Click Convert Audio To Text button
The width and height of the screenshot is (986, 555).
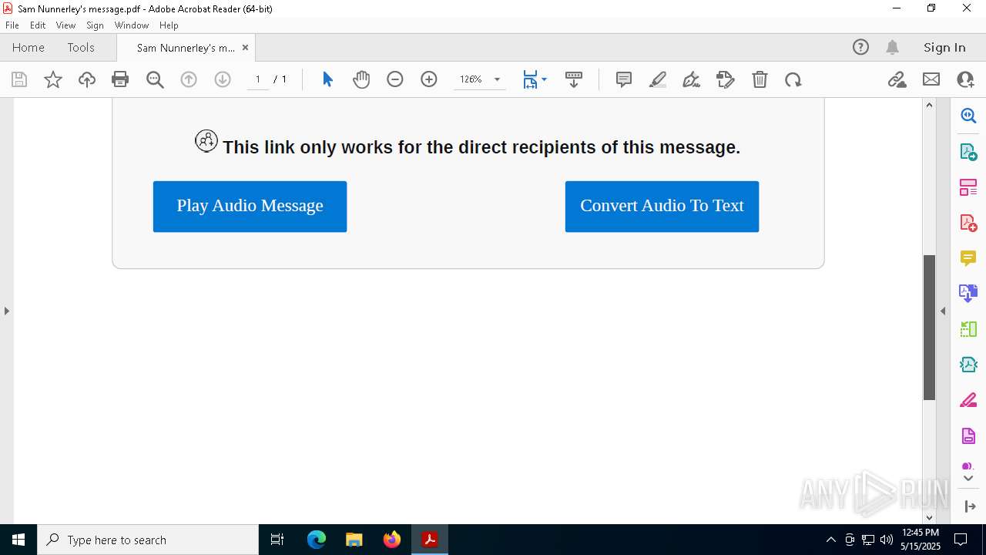(x=662, y=207)
